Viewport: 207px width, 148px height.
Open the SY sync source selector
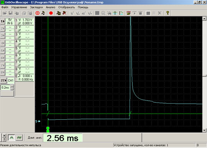coord(3,80)
